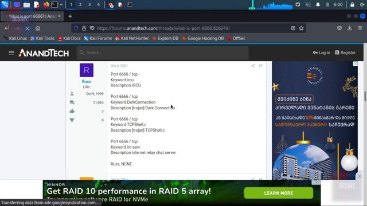The width and height of the screenshot is (367, 206).
Task: Select the 'Russ, NCNE' signature text
Action: [x=121, y=164]
